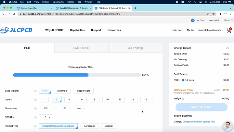Select Aluminum base material
The height and width of the screenshot is (132, 234).
pyautogui.click(x=62, y=91)
